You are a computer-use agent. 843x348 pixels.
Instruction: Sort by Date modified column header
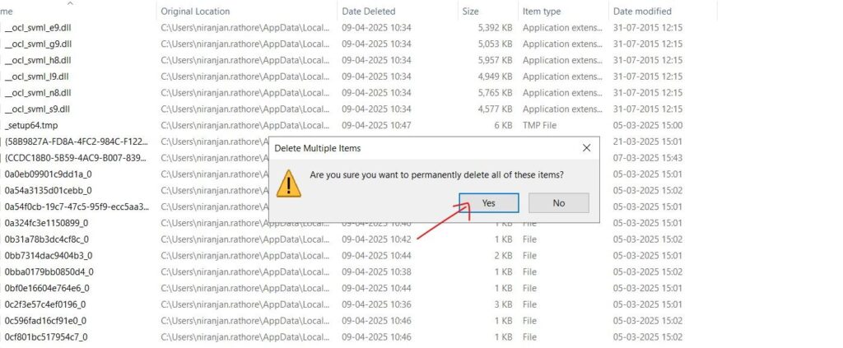[x=642, y=12]
